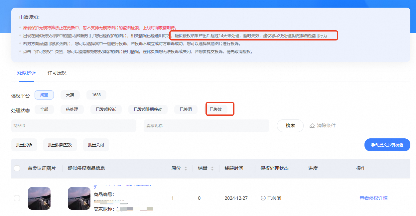The height and width of the screenshot is (216, 416).
Task: Filter status by 已失效
Action: pos(216,109)
